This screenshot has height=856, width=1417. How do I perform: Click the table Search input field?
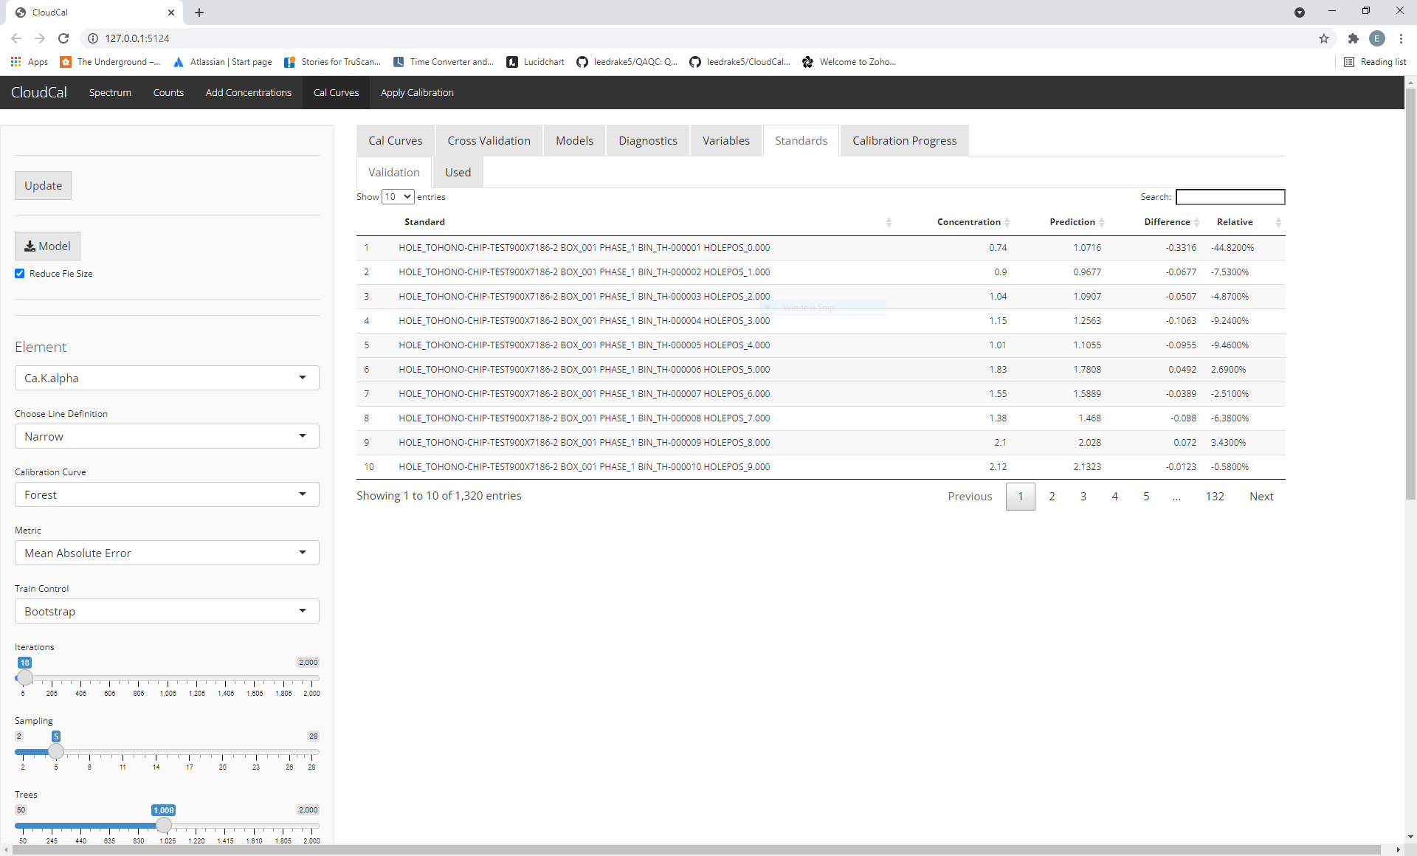(x=1230, y=197)
